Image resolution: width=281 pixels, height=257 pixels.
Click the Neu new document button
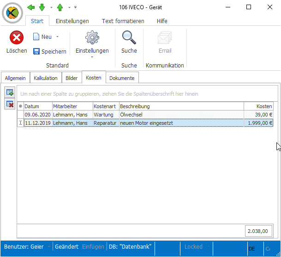[x=42, y=37]
